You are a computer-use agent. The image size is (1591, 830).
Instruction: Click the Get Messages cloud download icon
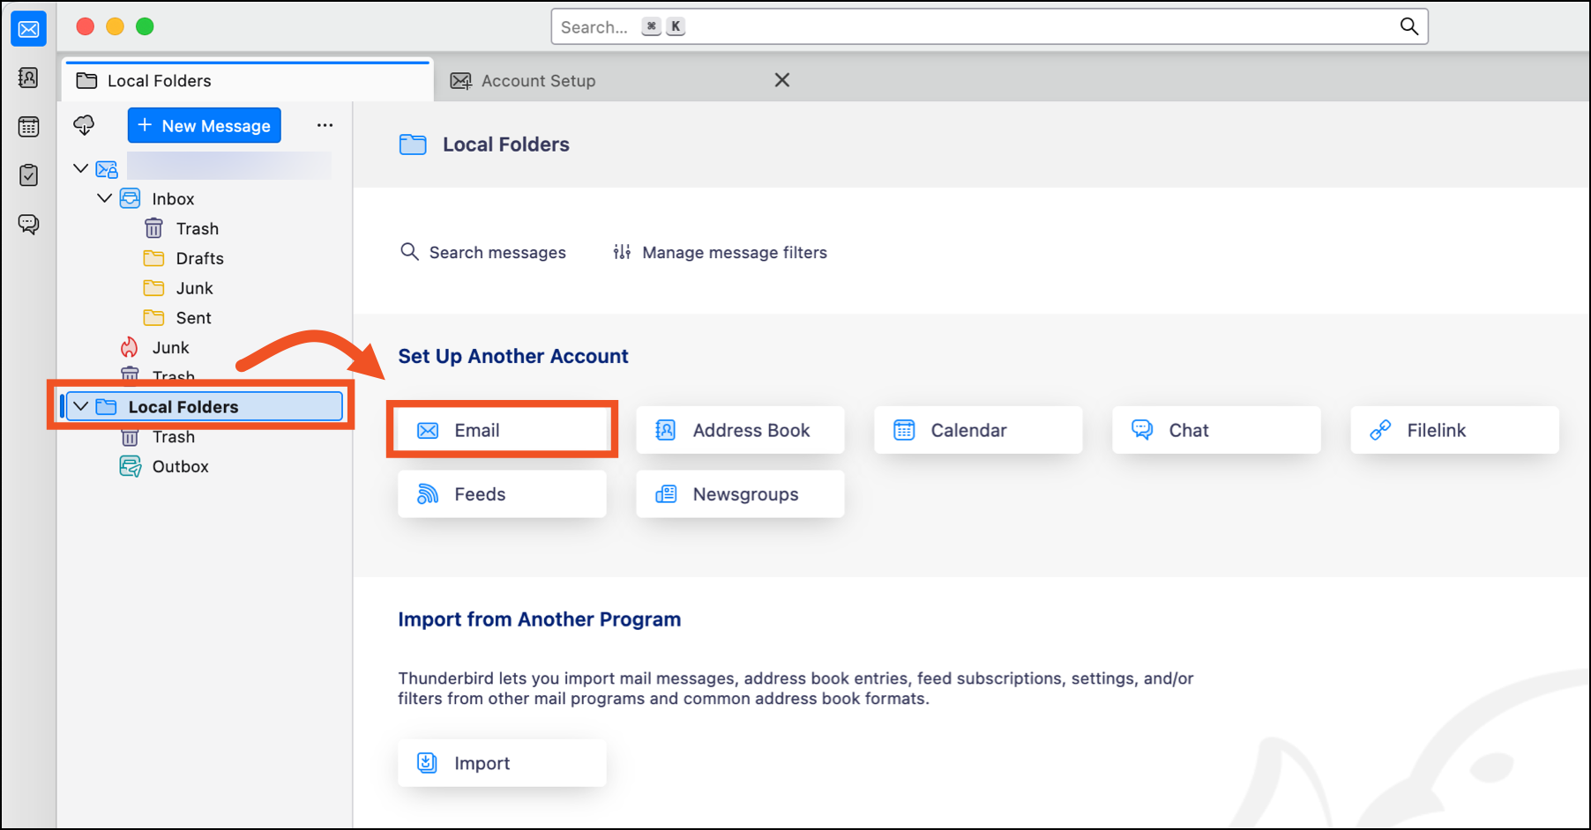(84, 125)
